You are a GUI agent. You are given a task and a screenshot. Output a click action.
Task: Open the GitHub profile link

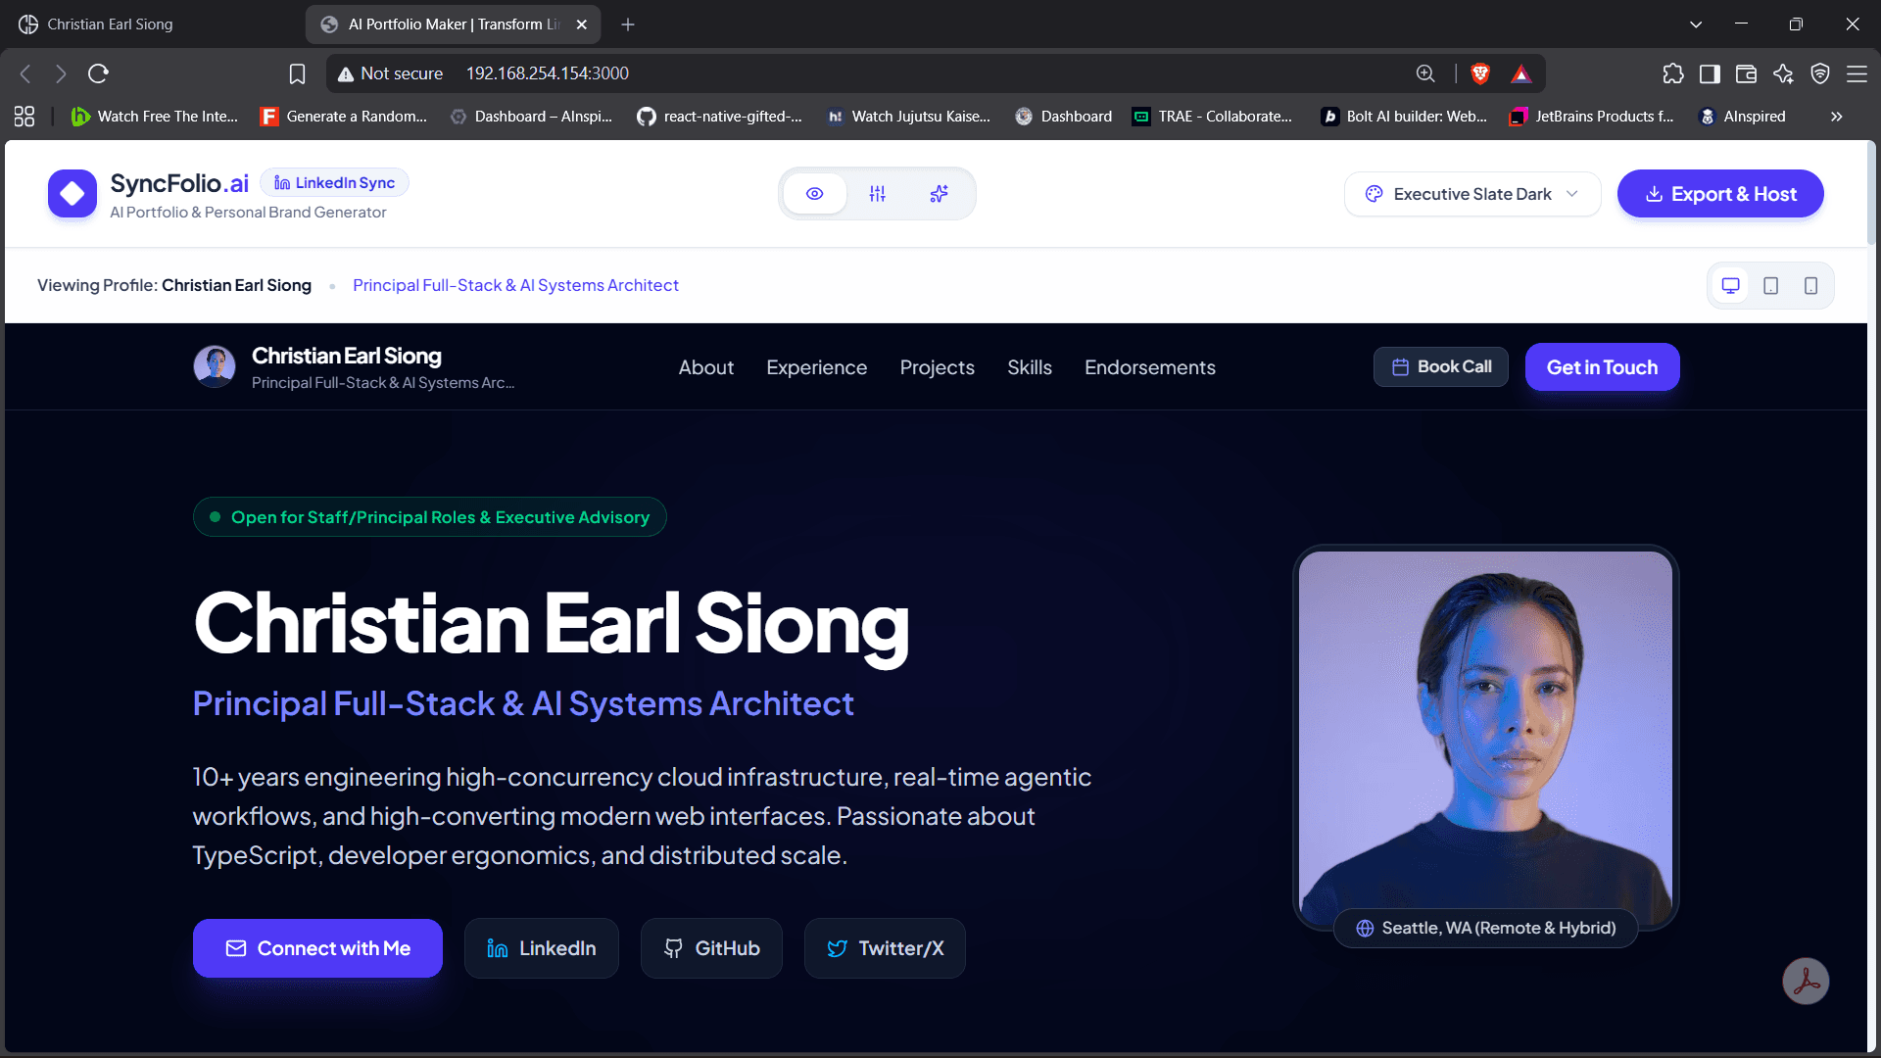[712, 948]
